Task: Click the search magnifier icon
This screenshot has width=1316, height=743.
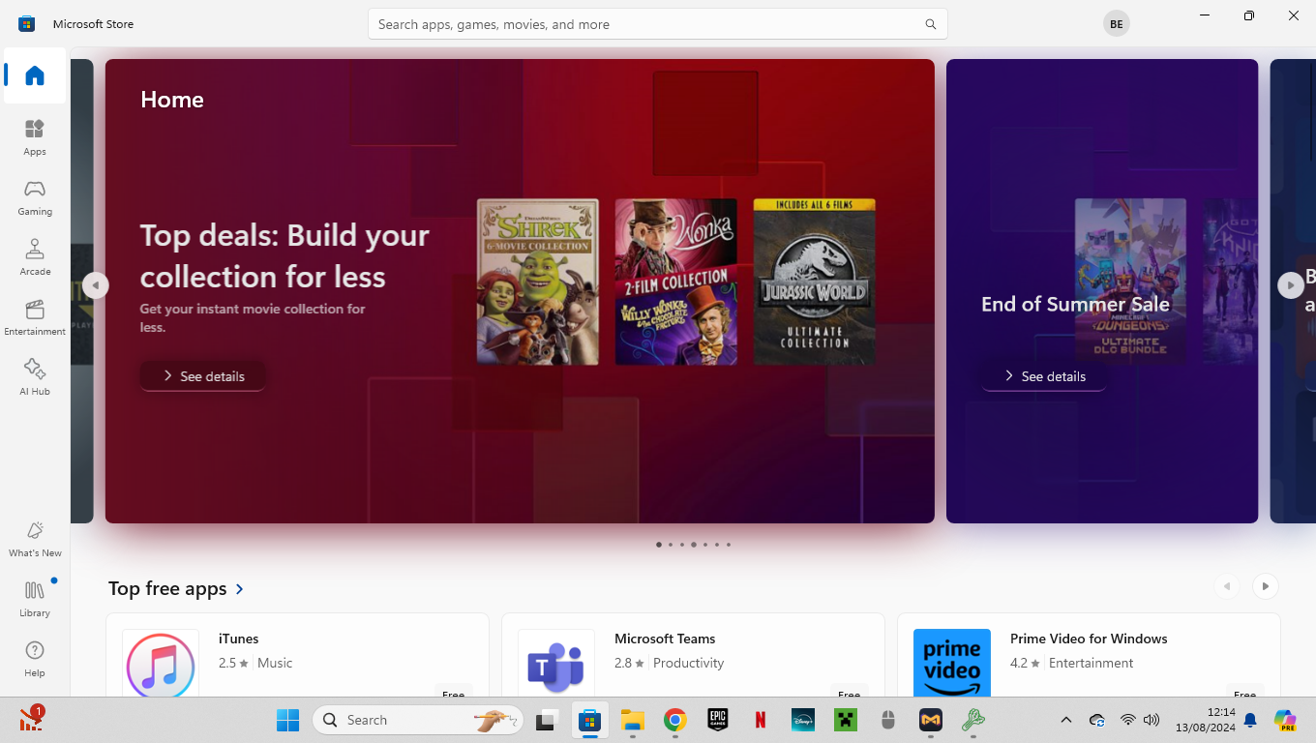Action: (930, 24)
